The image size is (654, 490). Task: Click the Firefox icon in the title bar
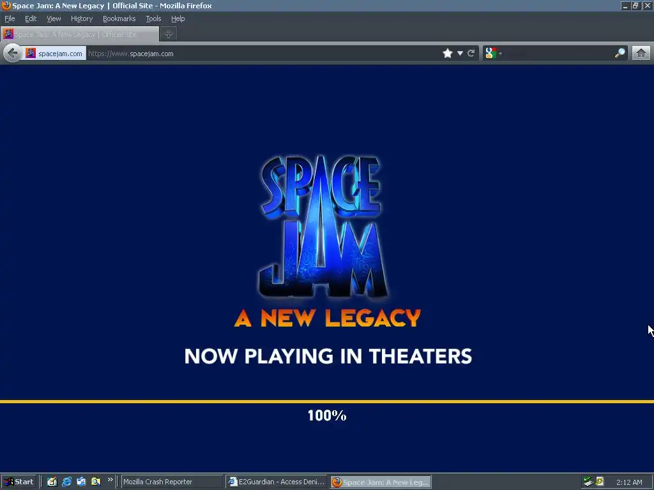click(6, 5)
